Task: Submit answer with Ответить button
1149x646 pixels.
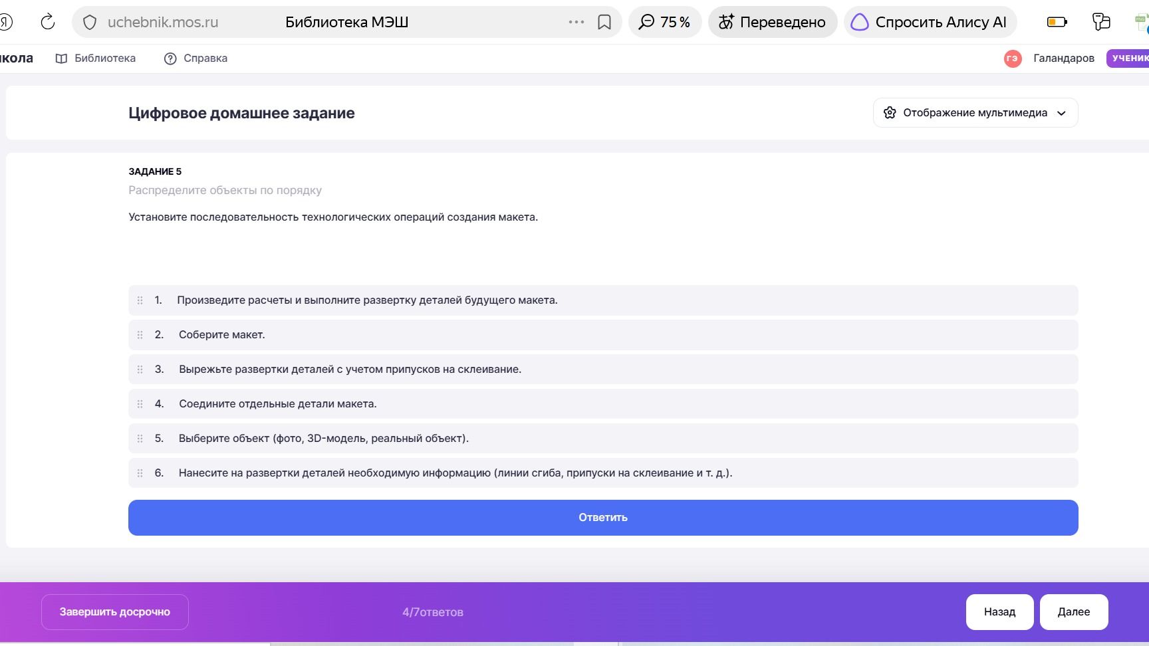Action: tap(603, 518)
